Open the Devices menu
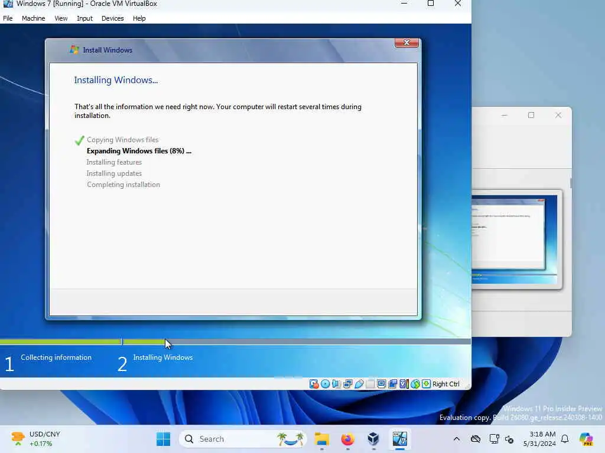 112,18
